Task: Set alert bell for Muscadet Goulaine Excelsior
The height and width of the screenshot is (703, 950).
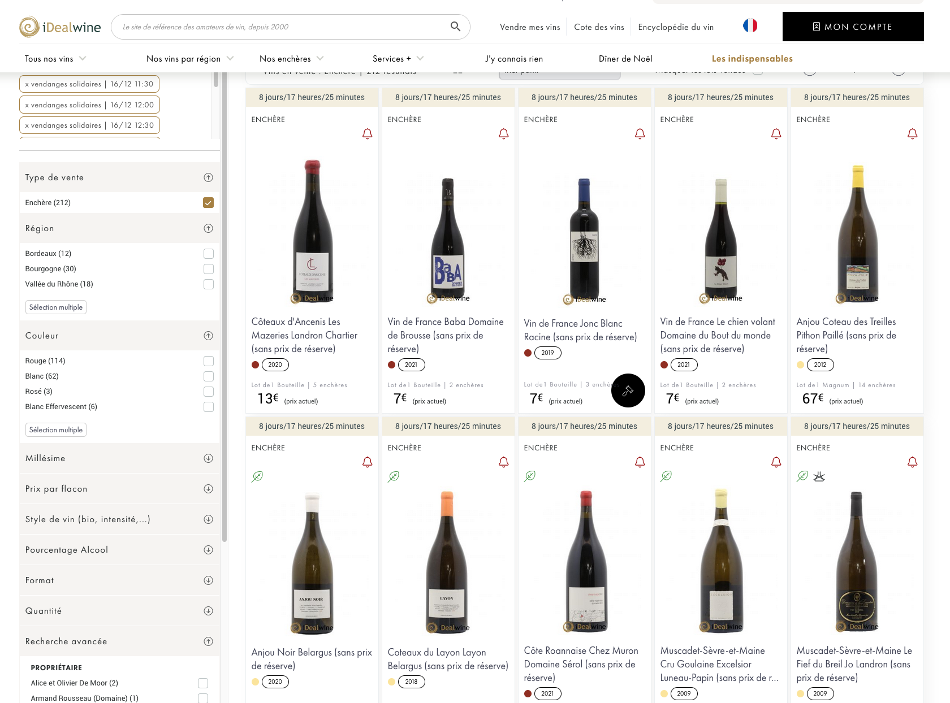Action: coord(776,462)
